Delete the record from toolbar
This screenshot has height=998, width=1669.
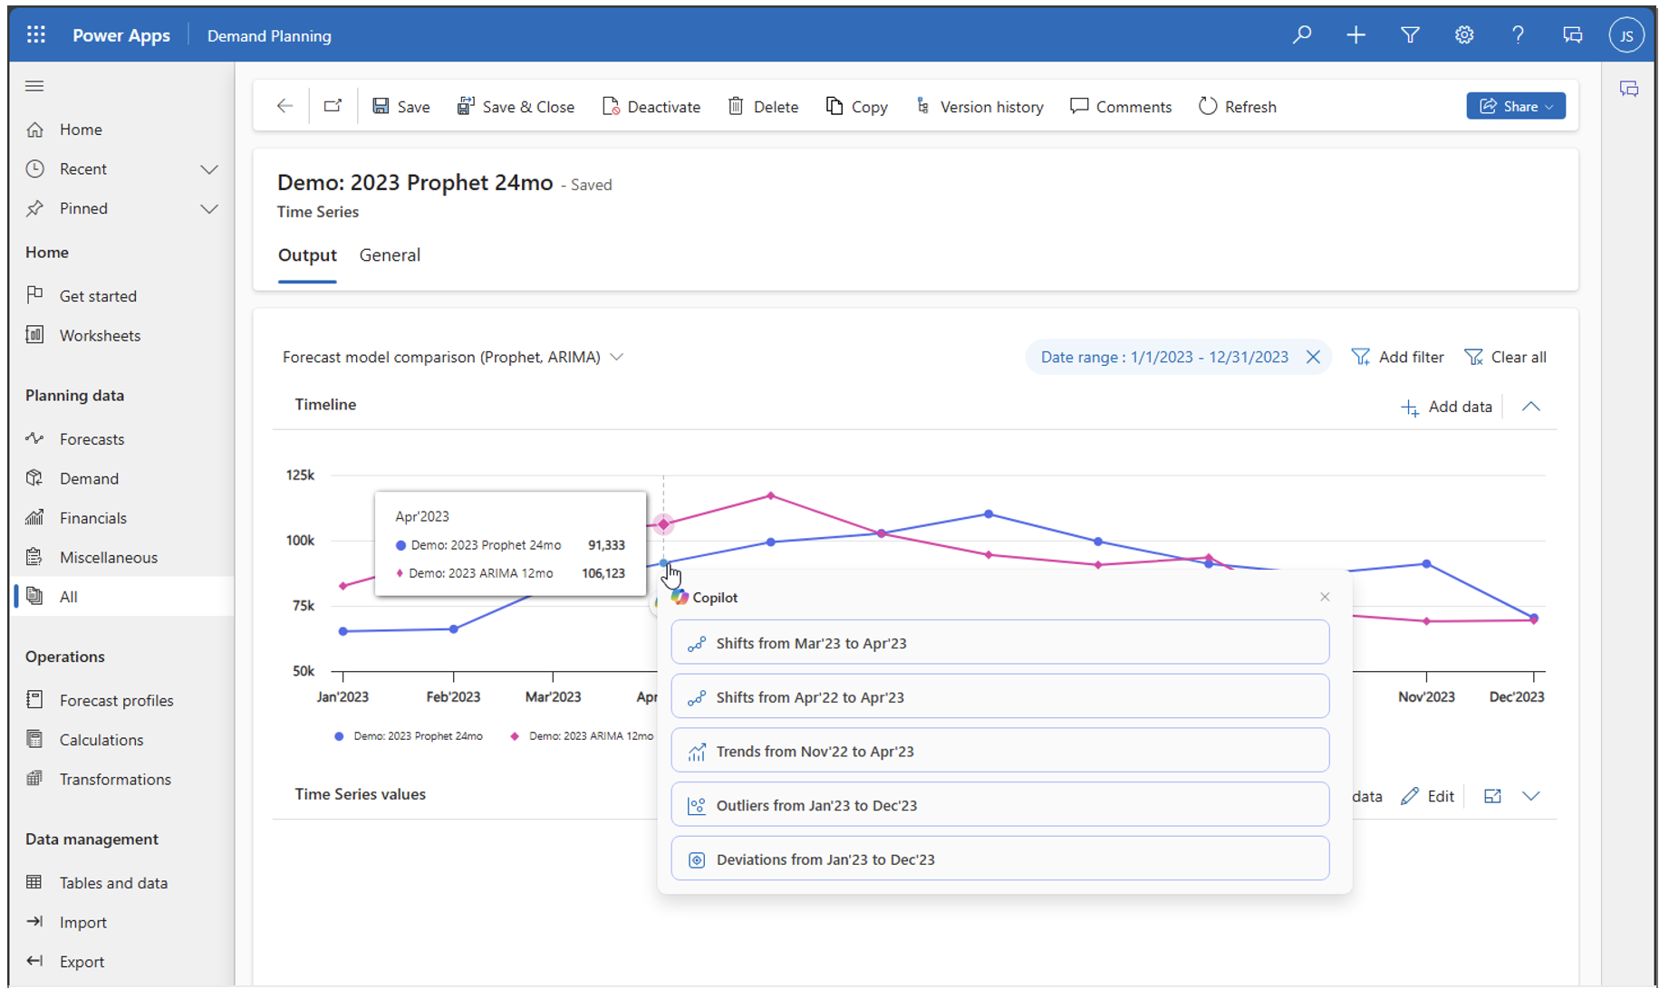coord(763,106)
